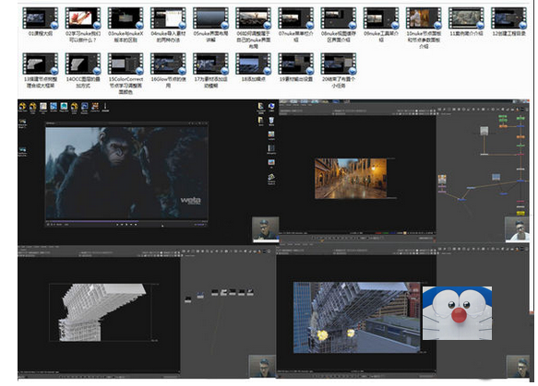Select video thumbnail numbered 08
The height and width of the screenshot is (386, 538).
339,18
